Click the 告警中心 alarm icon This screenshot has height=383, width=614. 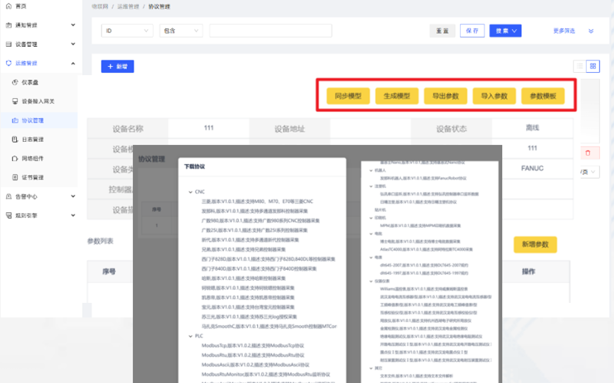[x=9, y=197]
